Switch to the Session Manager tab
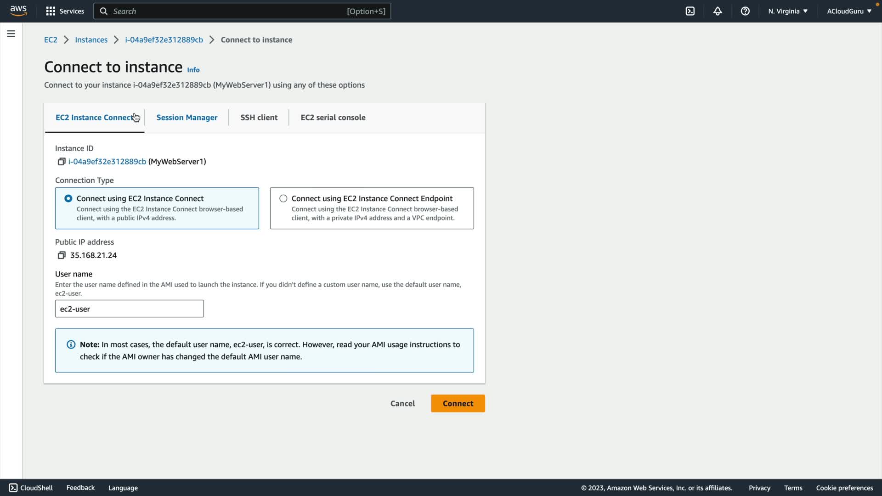 [187, 118]
